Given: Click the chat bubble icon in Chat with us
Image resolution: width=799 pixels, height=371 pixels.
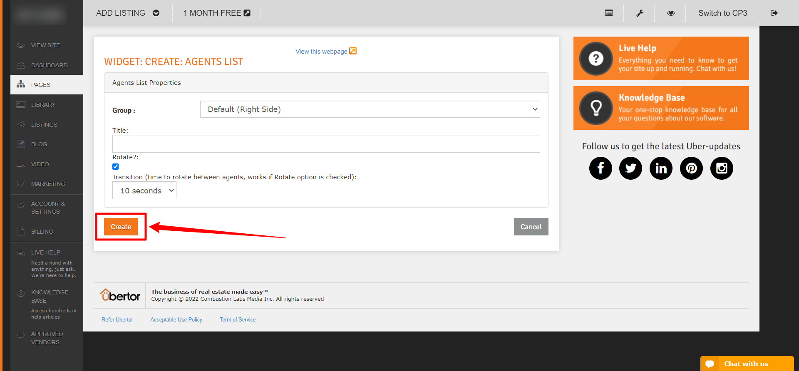Looking at the screenshot, I should (710, 364).
